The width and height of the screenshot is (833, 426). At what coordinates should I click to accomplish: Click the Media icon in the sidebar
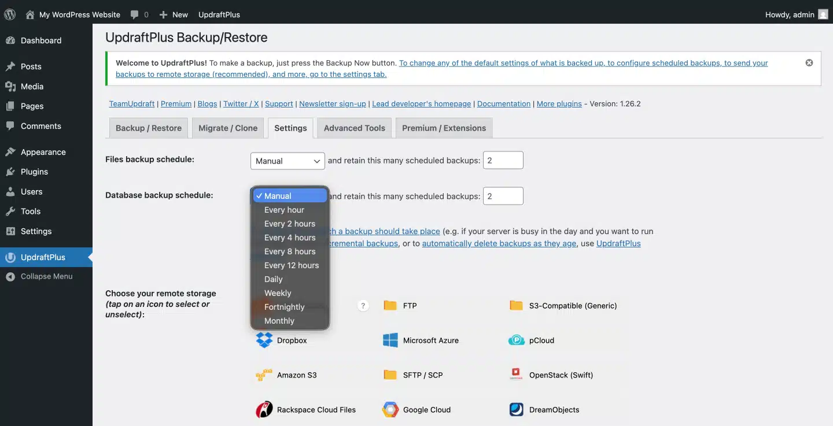coord(10,86)
